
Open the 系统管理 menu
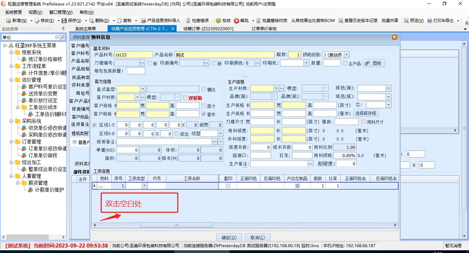pos(13,12)
